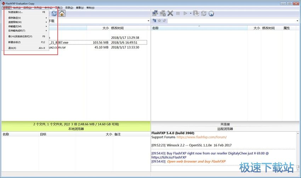Click Open web browser and buy FlashFXP
Image resolution: width=301 pixels, height=178 pixels.
click(x=196, y=161)
